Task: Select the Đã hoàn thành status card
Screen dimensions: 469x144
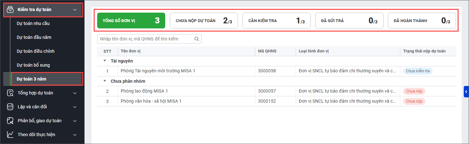Action: [422, 21]
